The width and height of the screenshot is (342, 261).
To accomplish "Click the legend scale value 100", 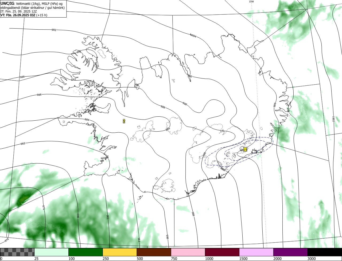I will click(x=71, y=259).
